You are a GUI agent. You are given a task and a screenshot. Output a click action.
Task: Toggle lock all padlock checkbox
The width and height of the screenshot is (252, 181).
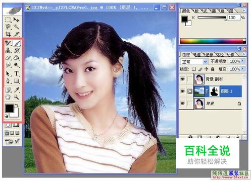213,69
